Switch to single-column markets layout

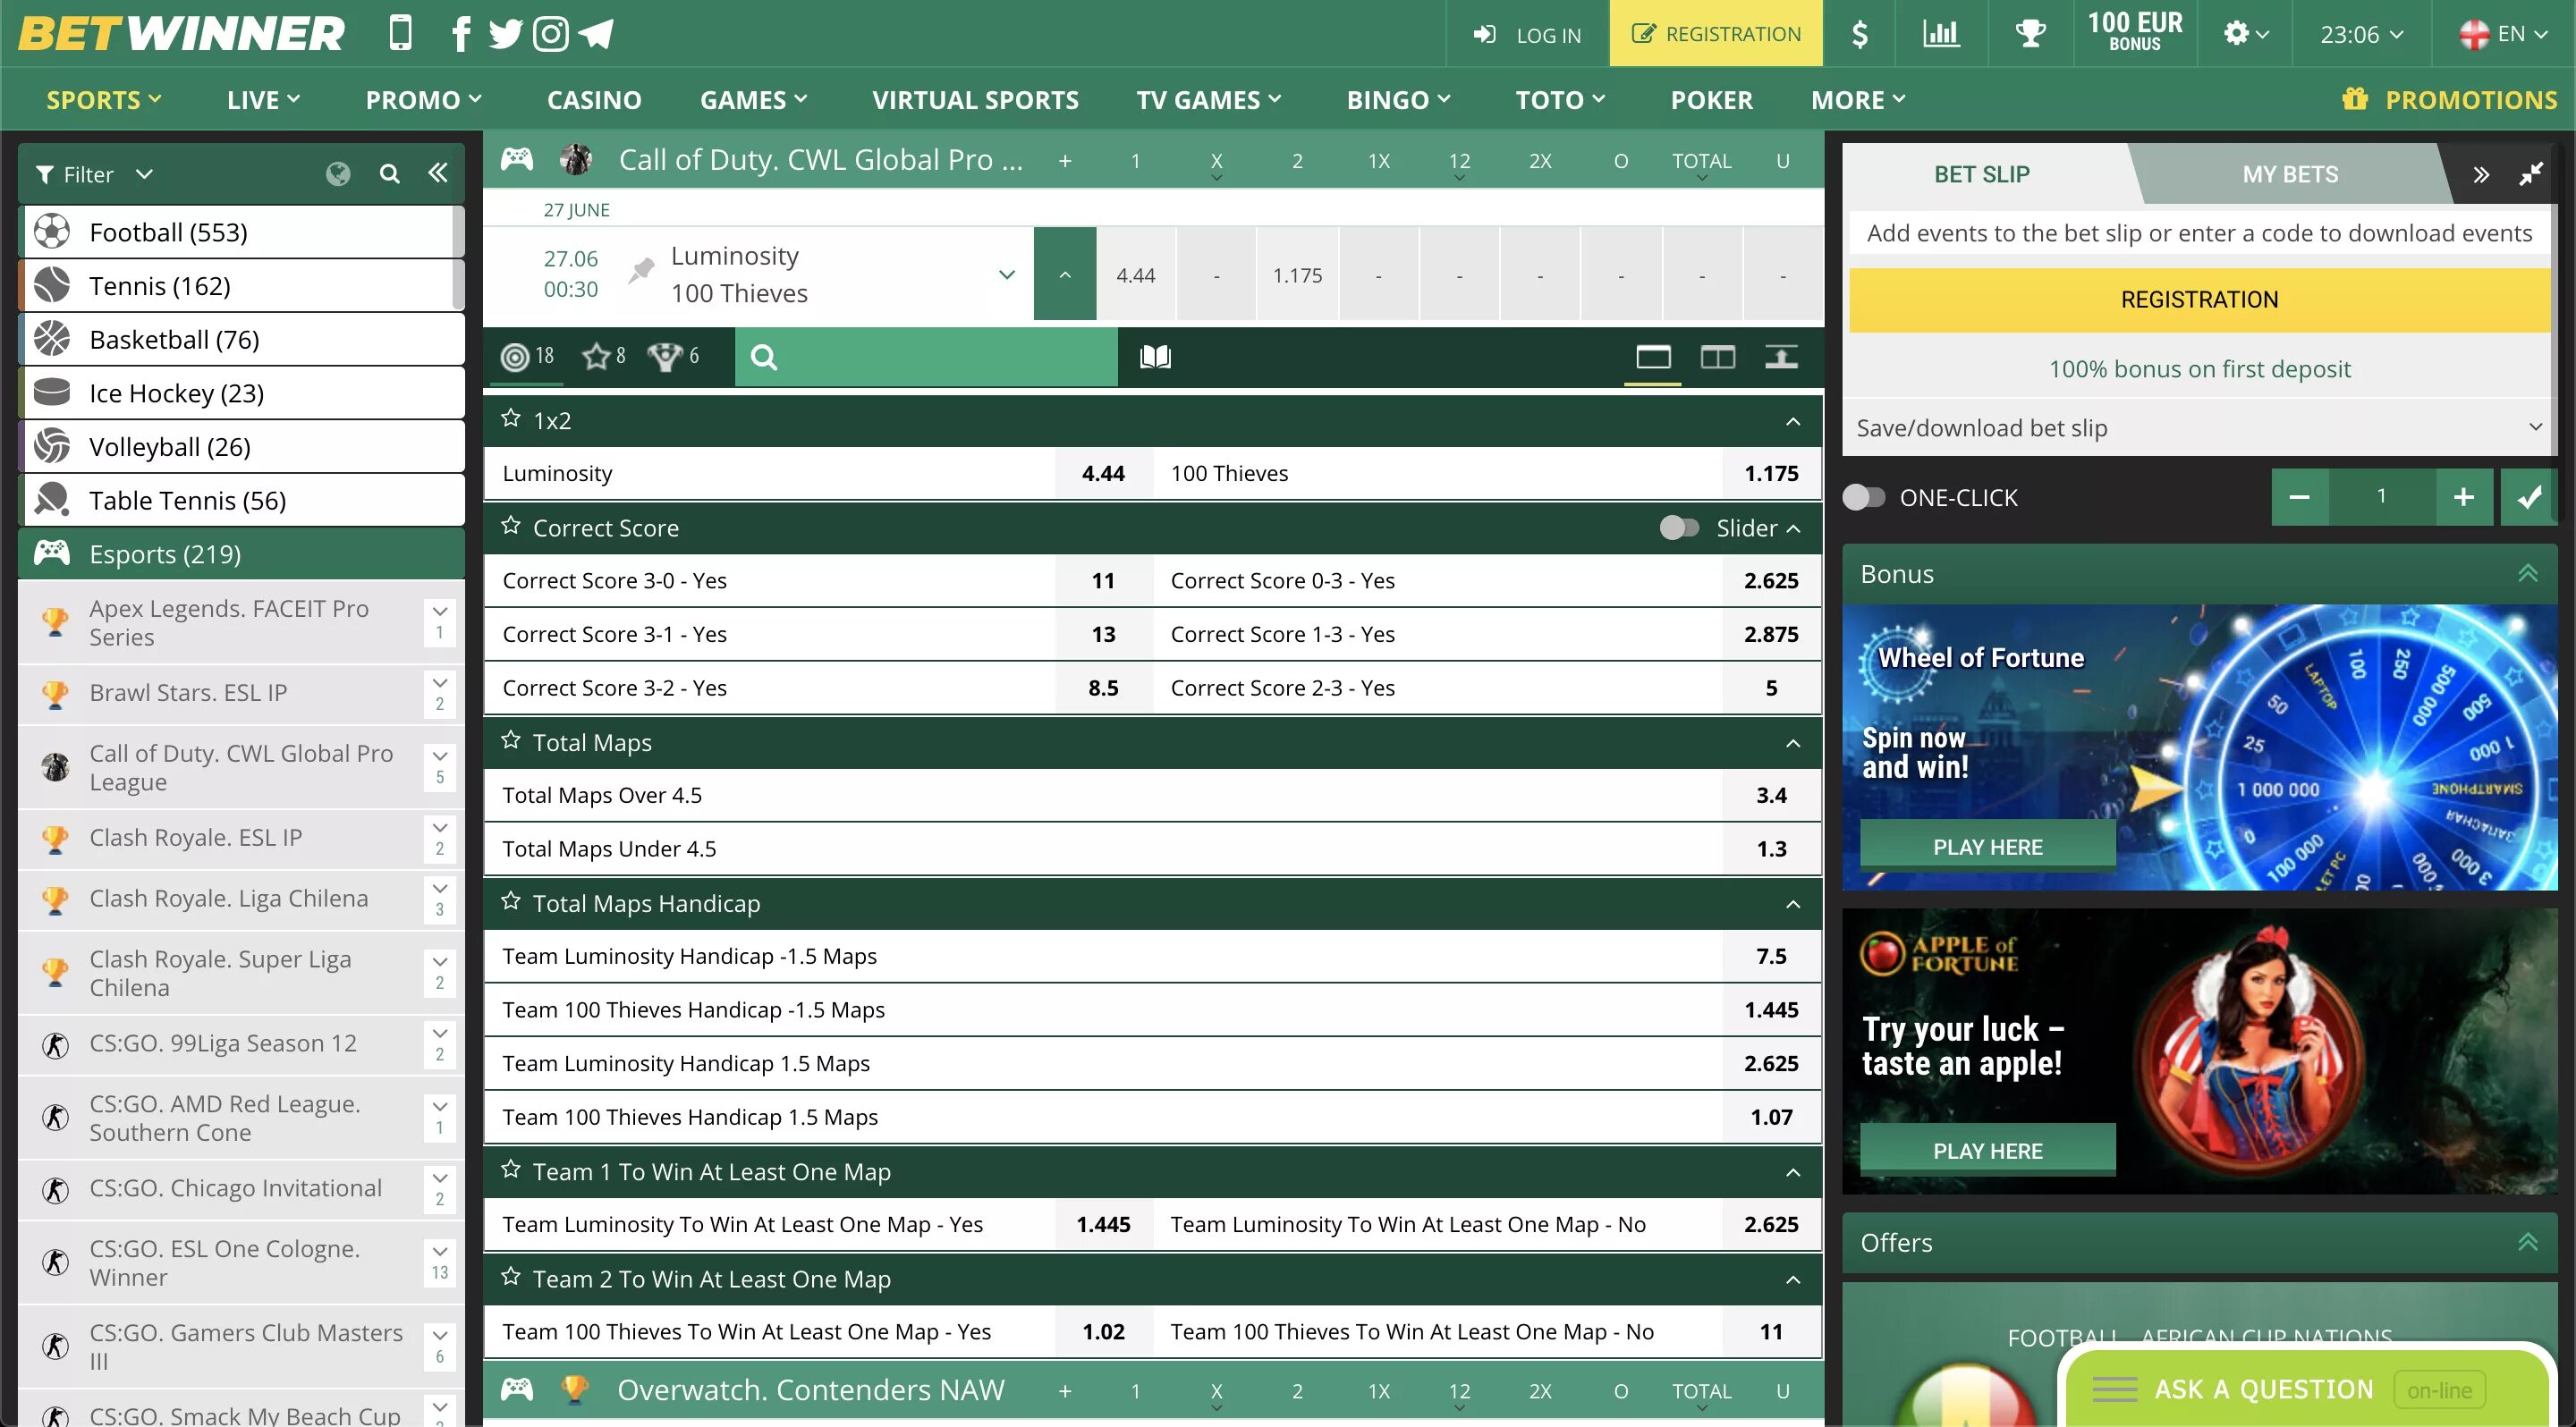click(1653, 357)
